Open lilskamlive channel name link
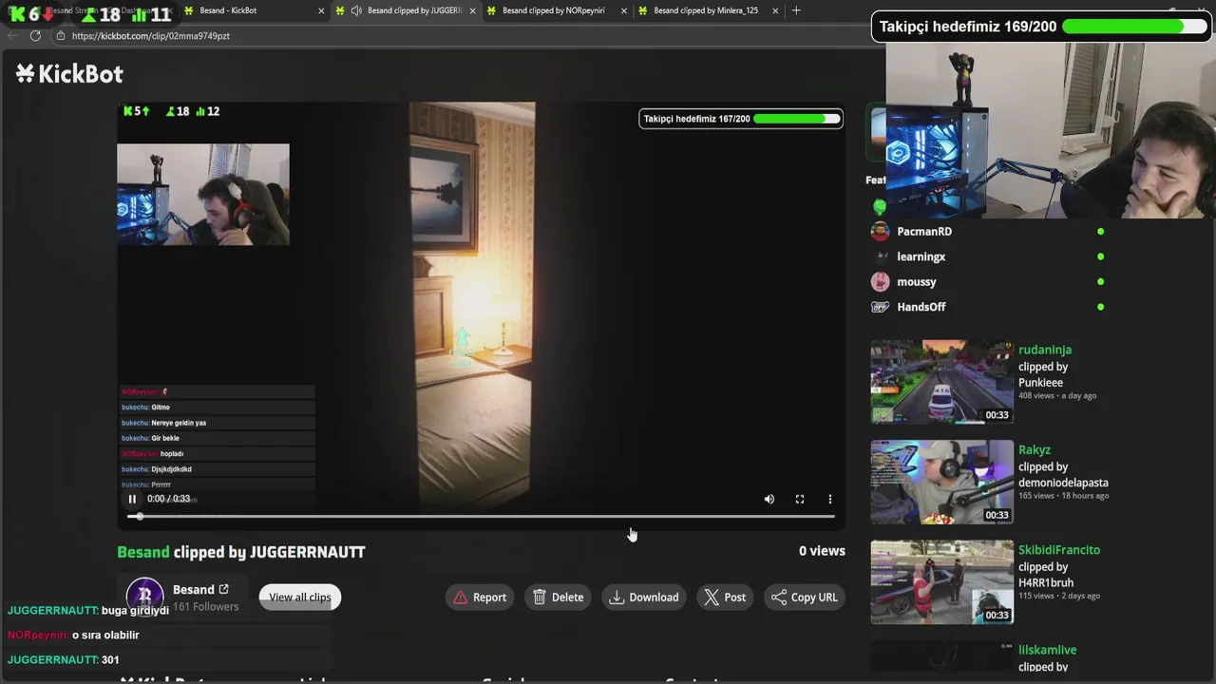Image resolution: width=1216 pixels, height=684 pixels. [x=1047, y=650]
